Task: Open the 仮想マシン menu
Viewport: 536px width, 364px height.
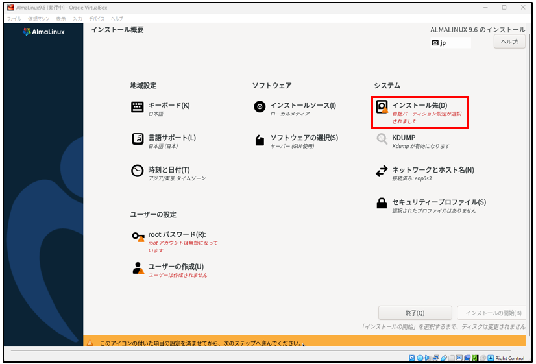Action: click(38, 19)
